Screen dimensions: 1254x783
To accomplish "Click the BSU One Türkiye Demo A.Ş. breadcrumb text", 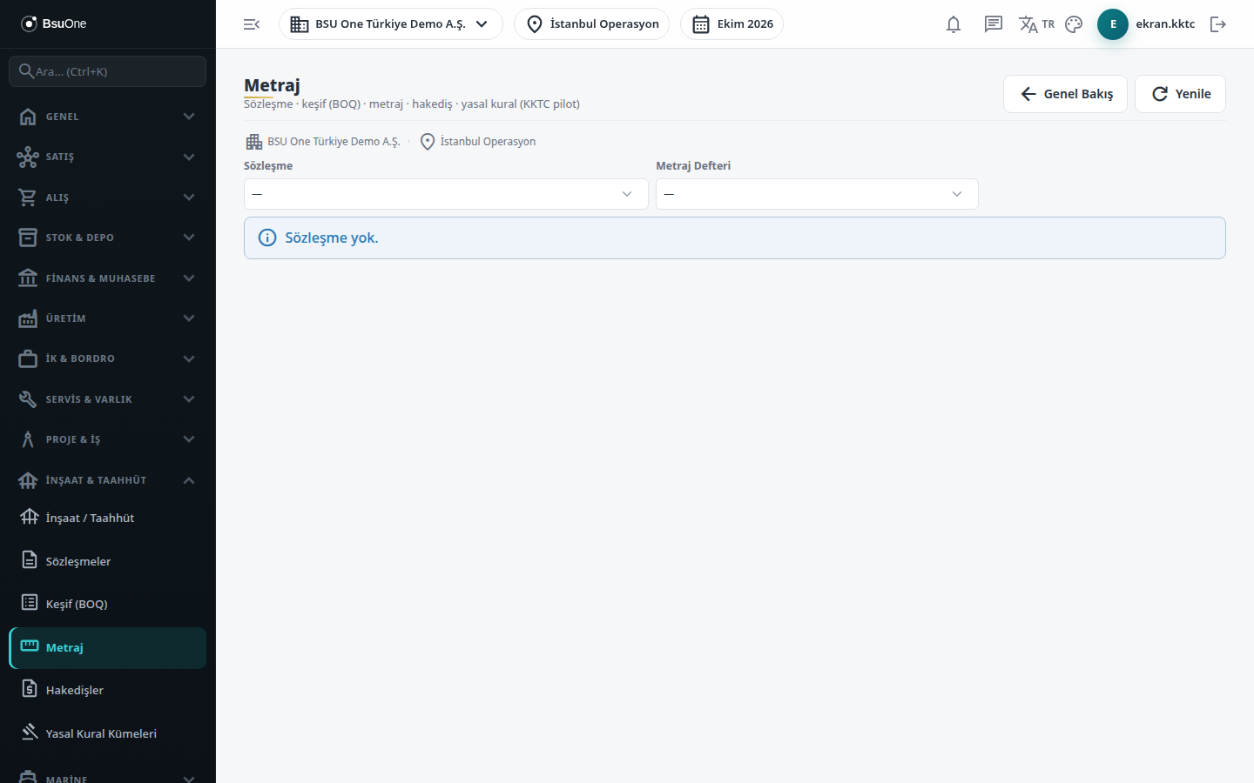I will pos(334,142).
